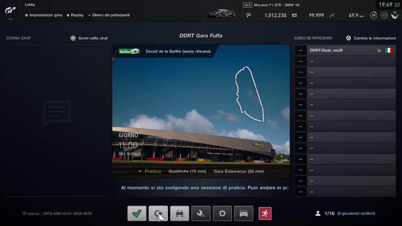Click the ELENCO DEI PARTECIPANTI heading
This screenshot has height=226, width=402.
pyautogui.click(x=313, y=38)
